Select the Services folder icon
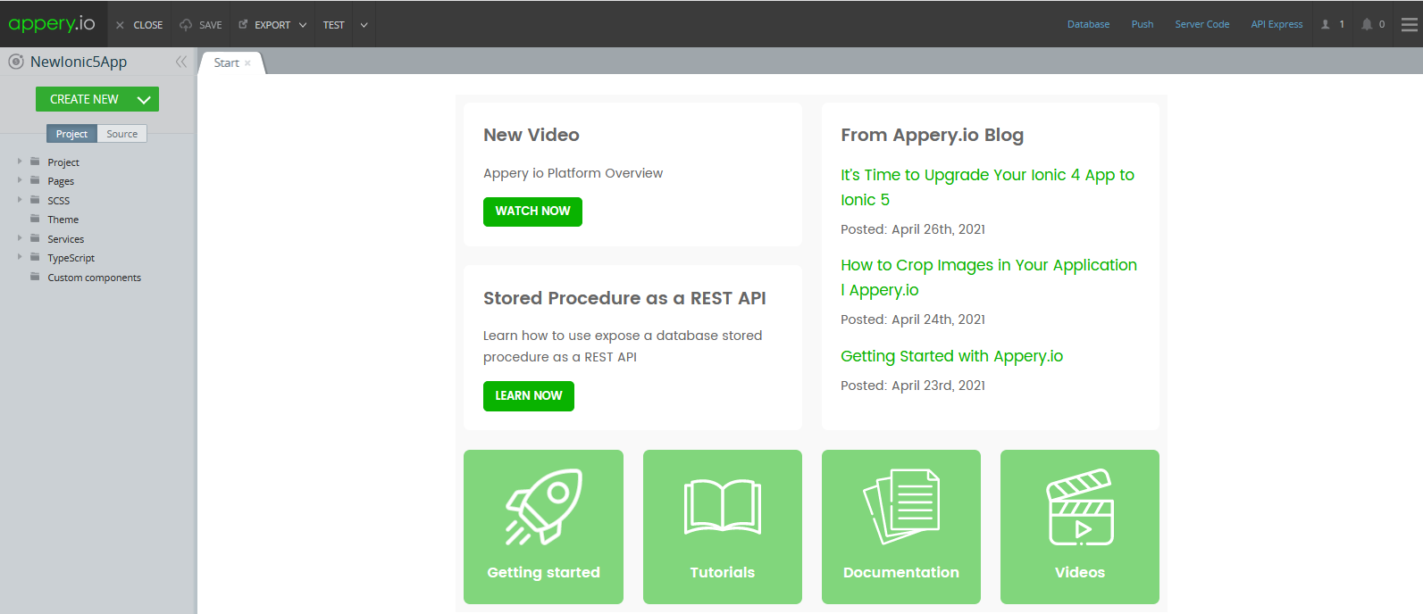Screen dimensions: 1423x614 coord(35,238)
